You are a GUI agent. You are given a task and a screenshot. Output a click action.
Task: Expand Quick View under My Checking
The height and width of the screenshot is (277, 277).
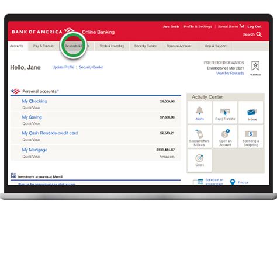point(31,108)
